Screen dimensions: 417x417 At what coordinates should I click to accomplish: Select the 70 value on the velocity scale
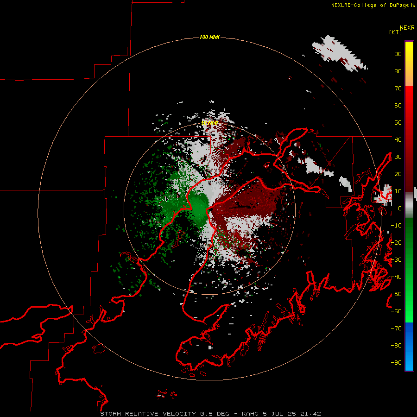(x=398, y=88)
